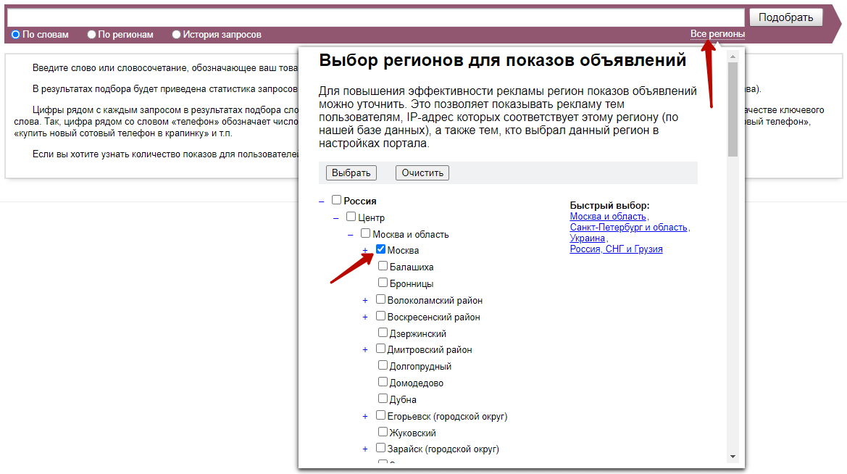Check the "Балашиха" checkbox
Viewport: 847px width, 474px height.
point(383,266)
